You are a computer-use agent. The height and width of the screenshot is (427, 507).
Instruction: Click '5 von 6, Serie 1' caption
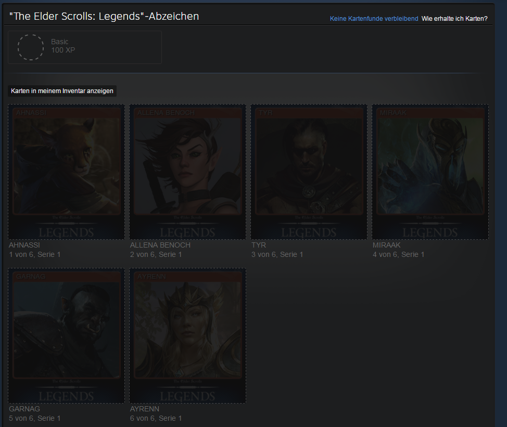[35, 418]
